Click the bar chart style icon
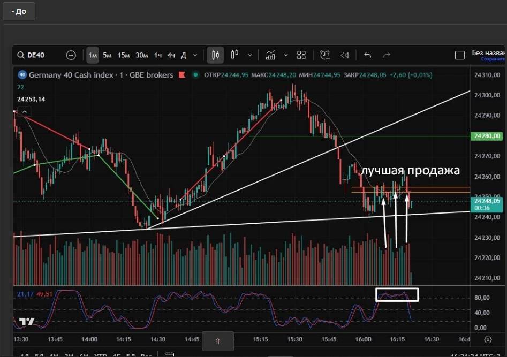 [x=234, y=55]
